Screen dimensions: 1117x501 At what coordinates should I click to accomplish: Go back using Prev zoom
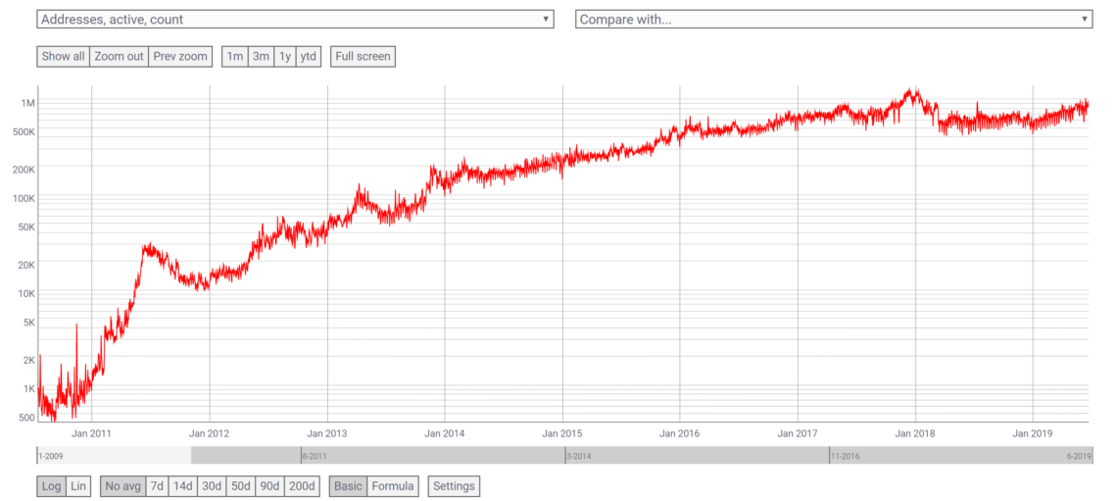(180, 57)
